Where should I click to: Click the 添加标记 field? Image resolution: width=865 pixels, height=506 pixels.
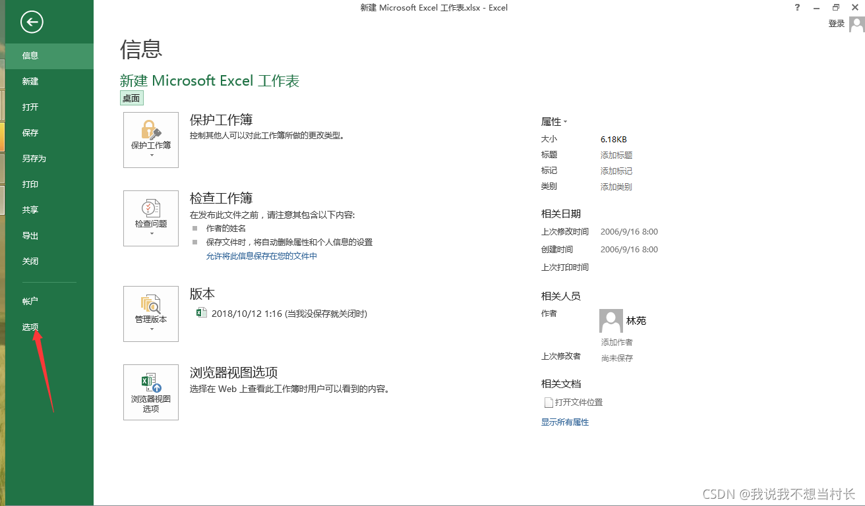click(x=616, y=171)
